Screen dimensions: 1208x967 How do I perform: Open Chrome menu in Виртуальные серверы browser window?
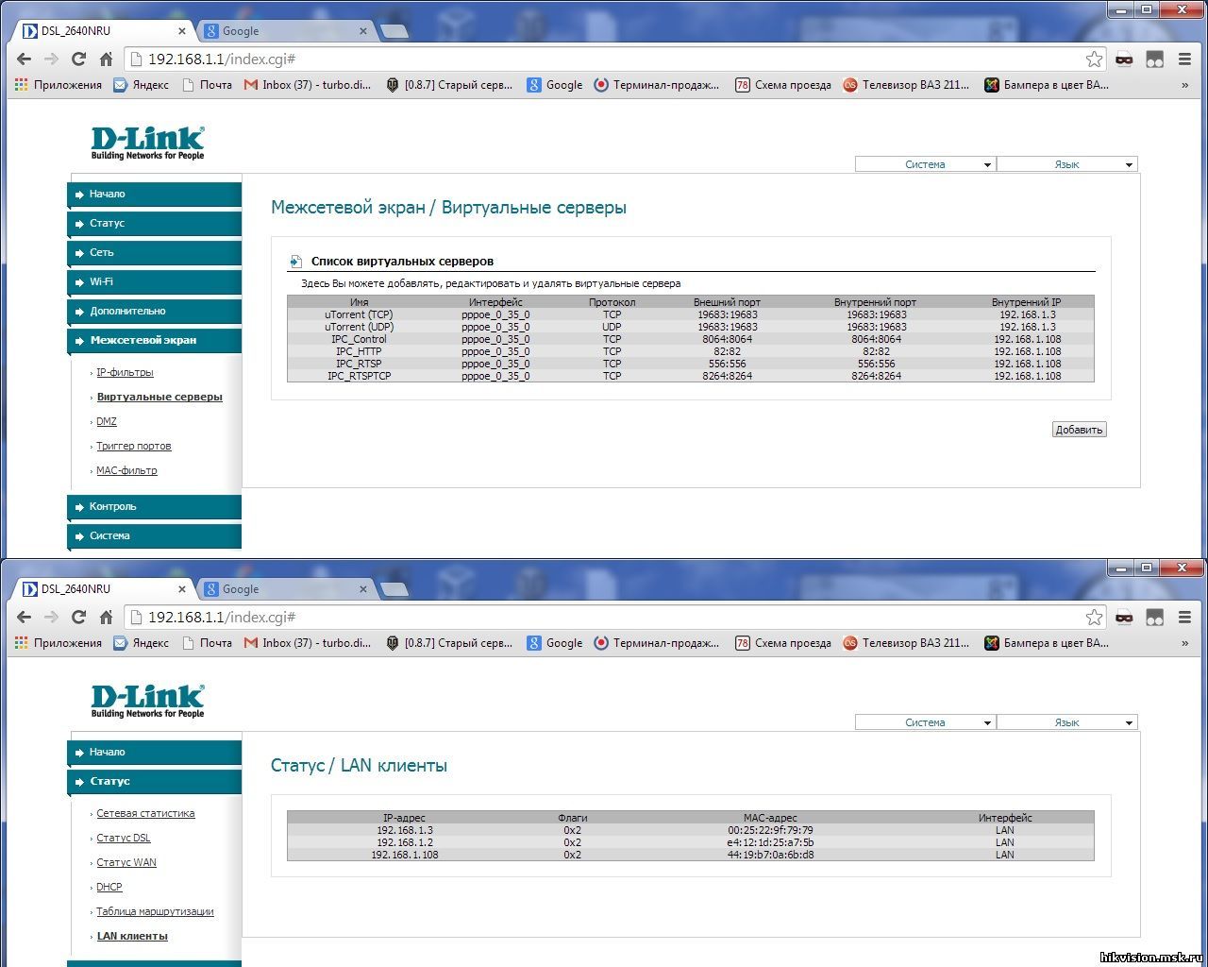click(1185, 59)
